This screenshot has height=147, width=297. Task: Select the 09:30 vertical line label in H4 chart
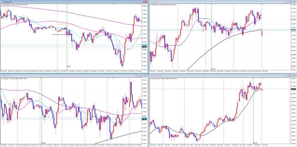(x=213, y=69)
